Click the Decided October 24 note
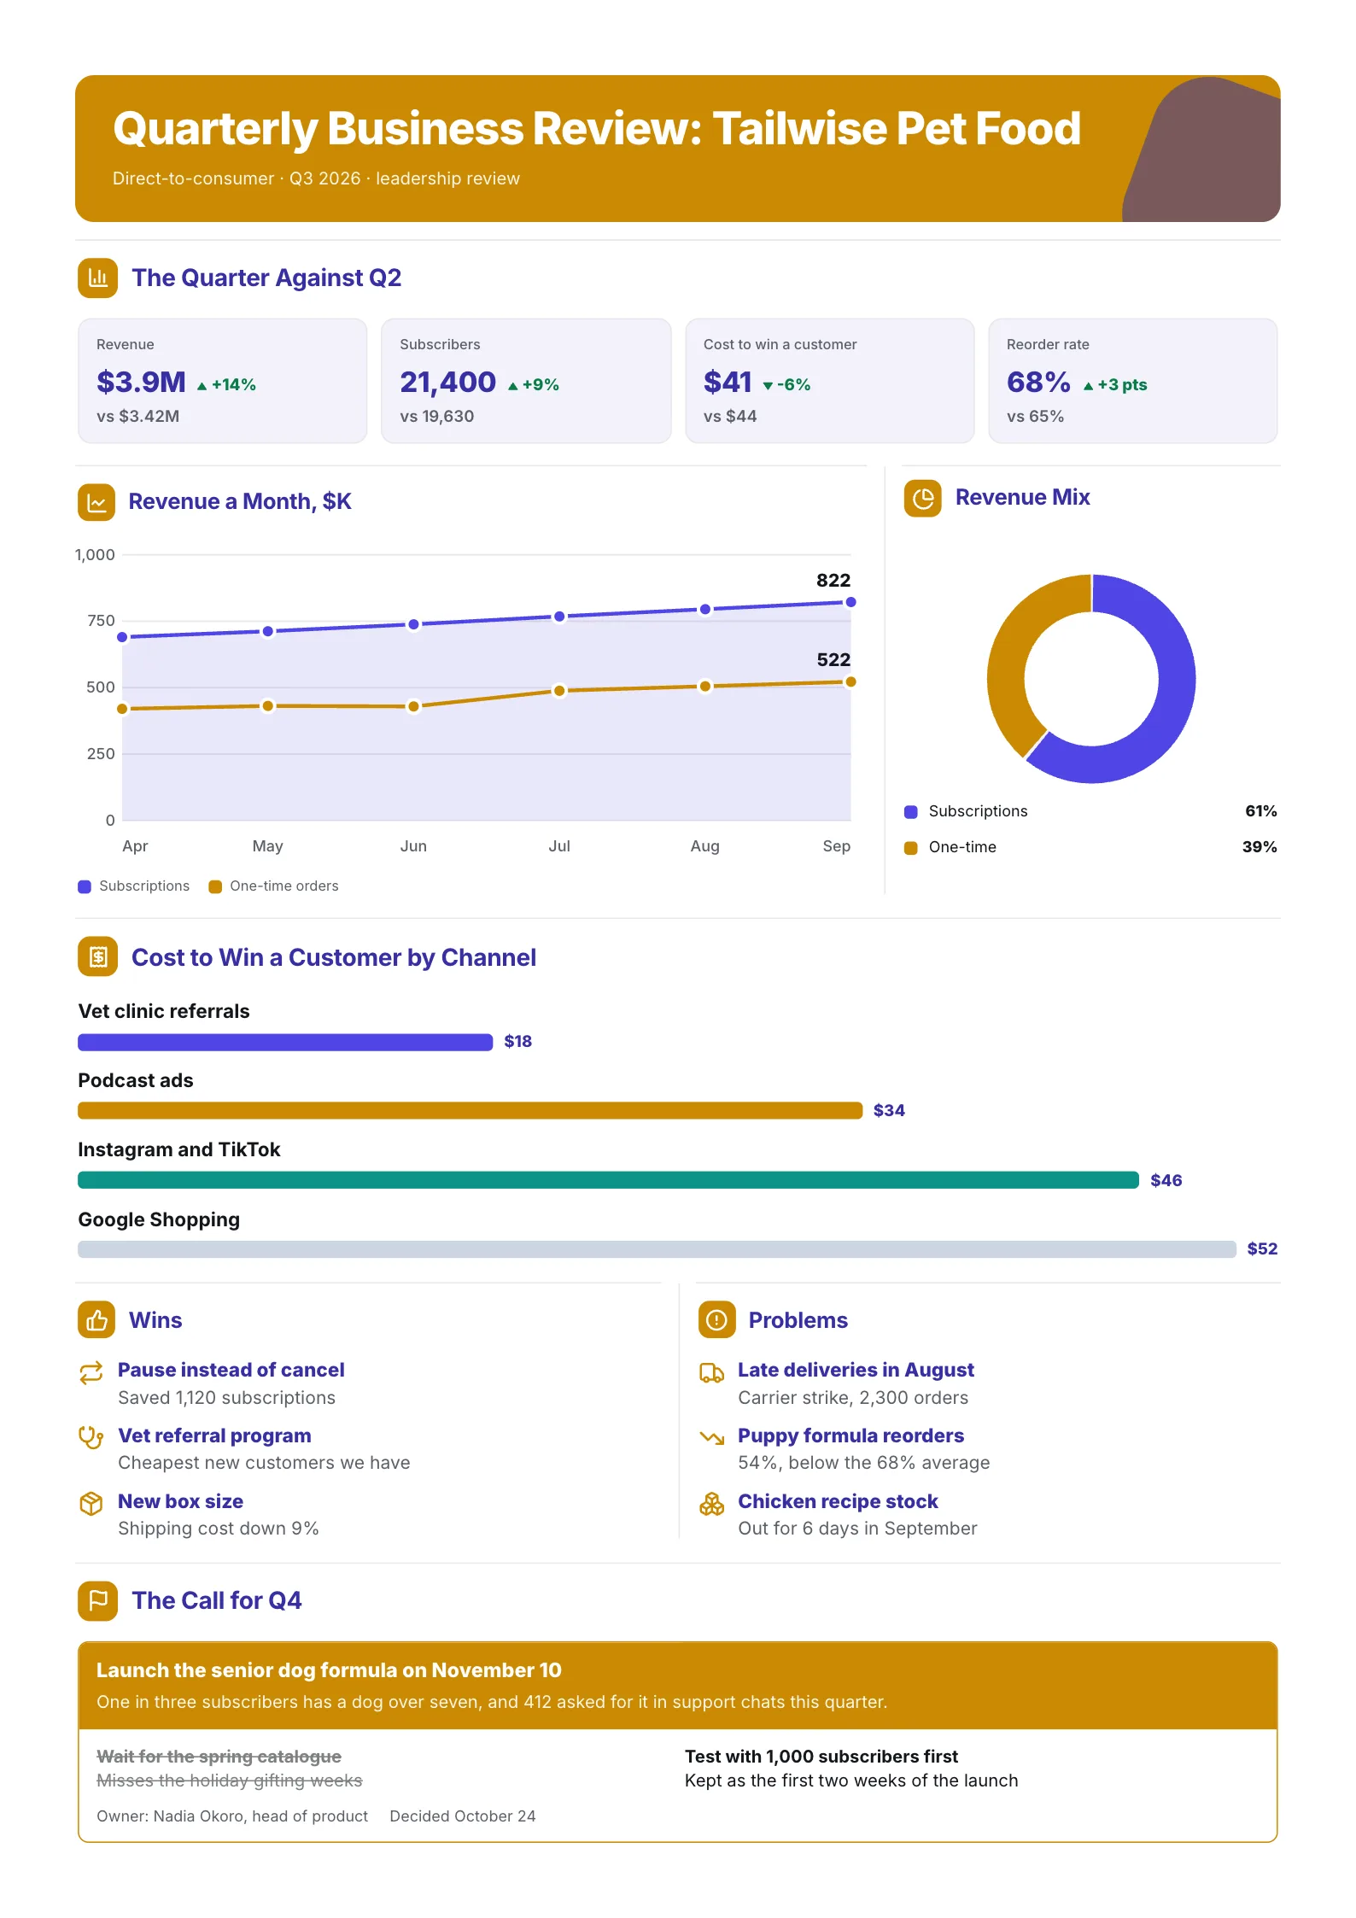Screen dimensions: 1356x1918 pos(463,1816)
